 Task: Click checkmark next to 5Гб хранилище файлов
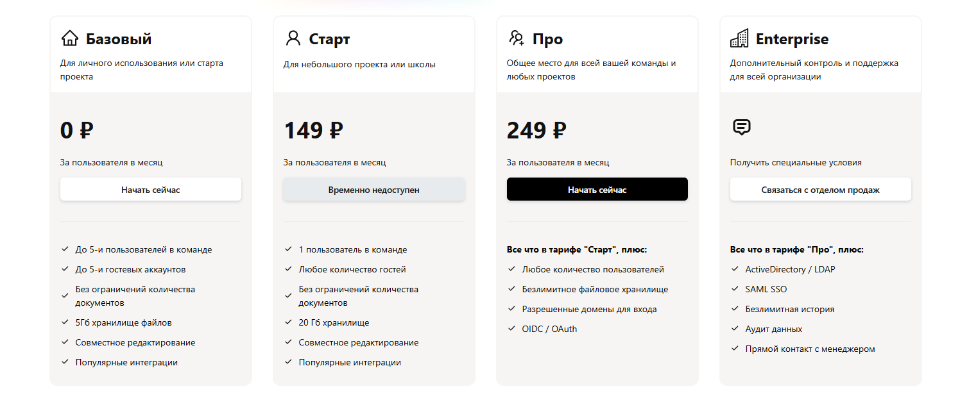pos(65,322)
